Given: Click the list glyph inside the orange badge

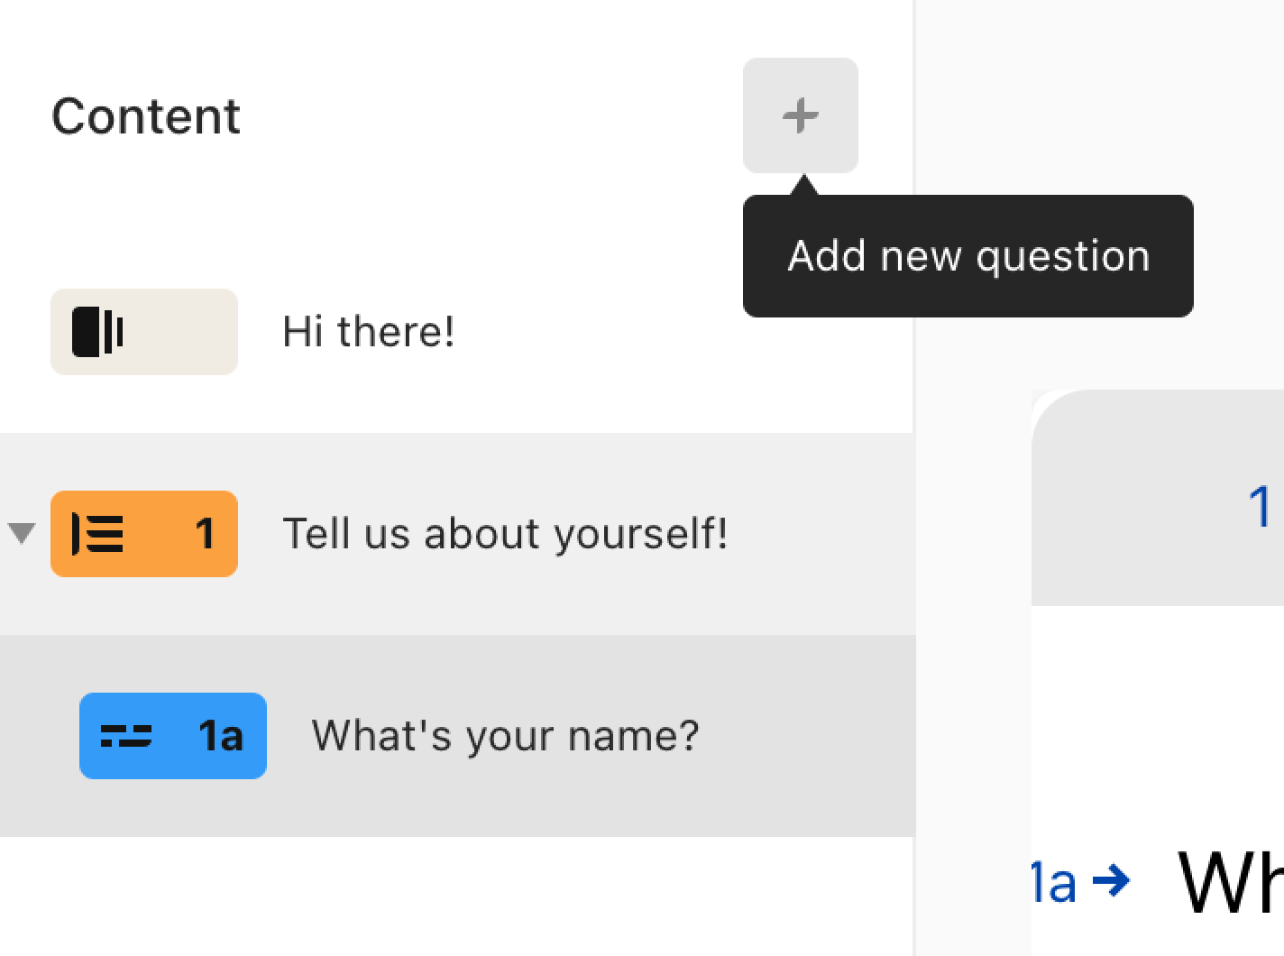Looking at the screenshot, I should (x=97, y=534).
